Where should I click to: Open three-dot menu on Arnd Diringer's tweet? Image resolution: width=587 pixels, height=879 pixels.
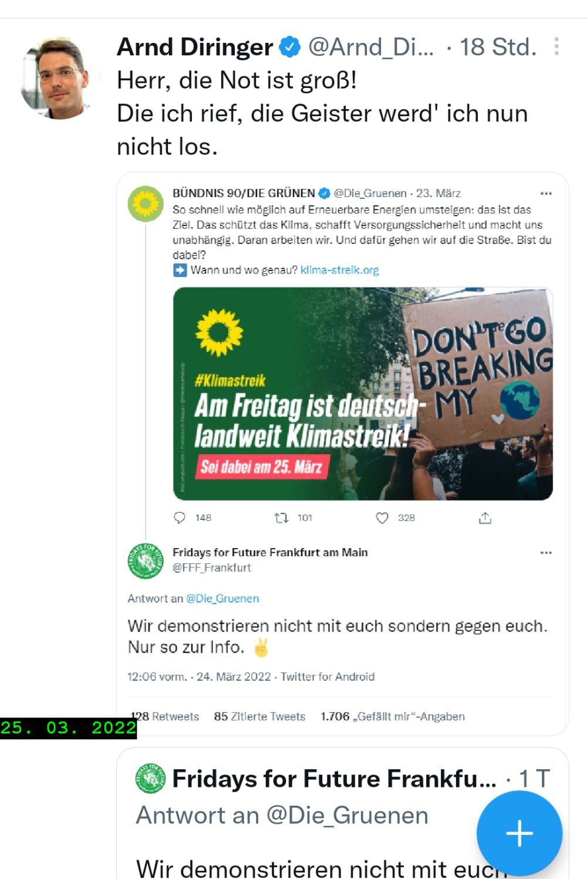coord(556,47)
